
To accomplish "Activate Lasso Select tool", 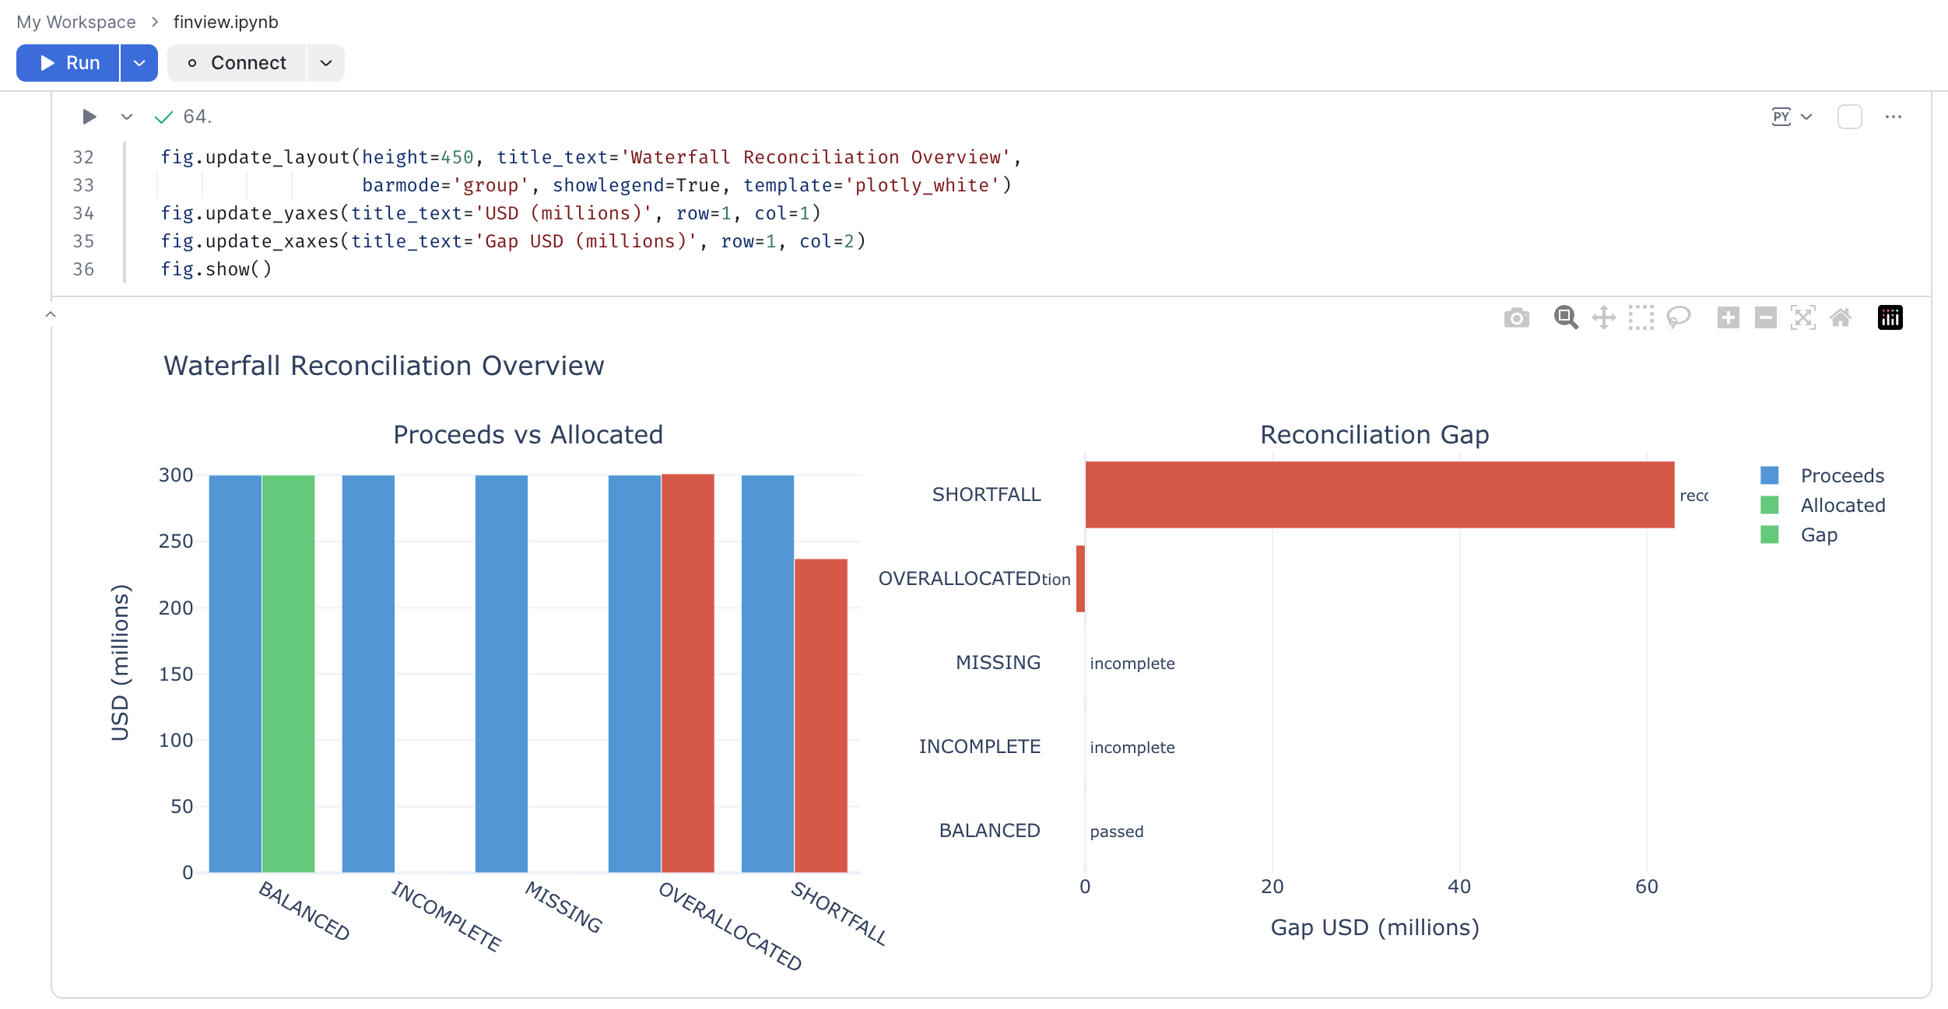I will 1679,318.
